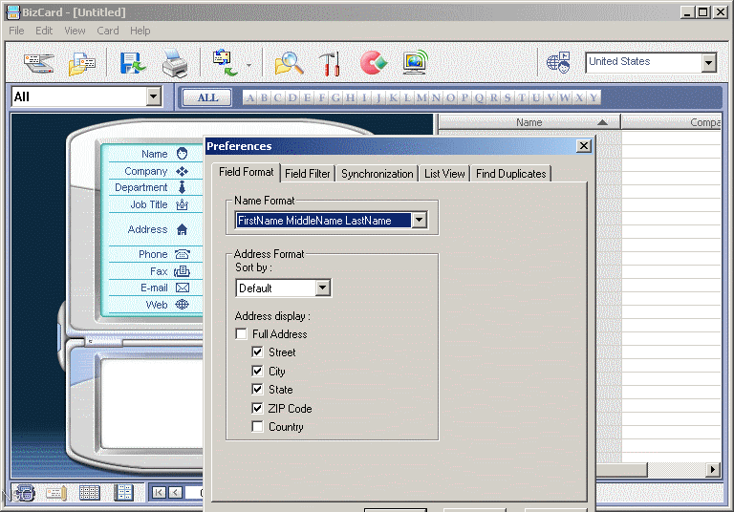Click the Phone field telephone icon
The image size is (734, 512).
(183, 254)
